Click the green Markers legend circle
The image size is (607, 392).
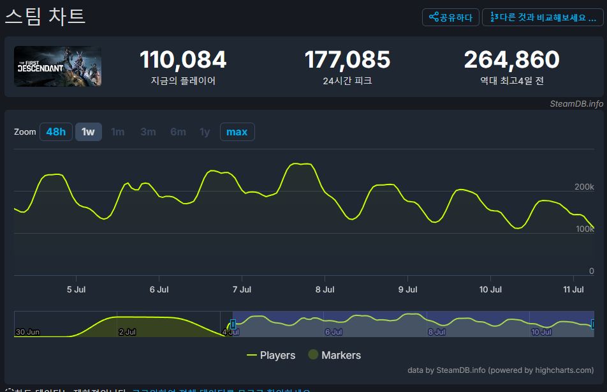coord(313,355)
